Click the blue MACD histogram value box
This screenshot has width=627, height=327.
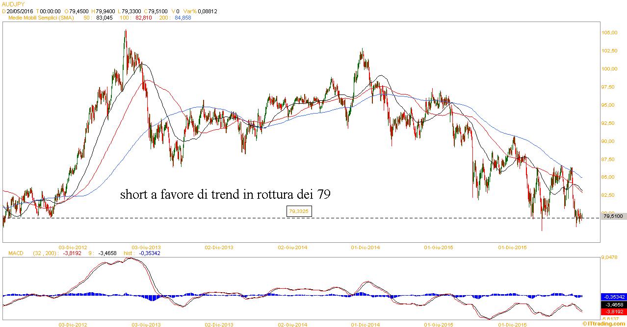tap(613, 297)
